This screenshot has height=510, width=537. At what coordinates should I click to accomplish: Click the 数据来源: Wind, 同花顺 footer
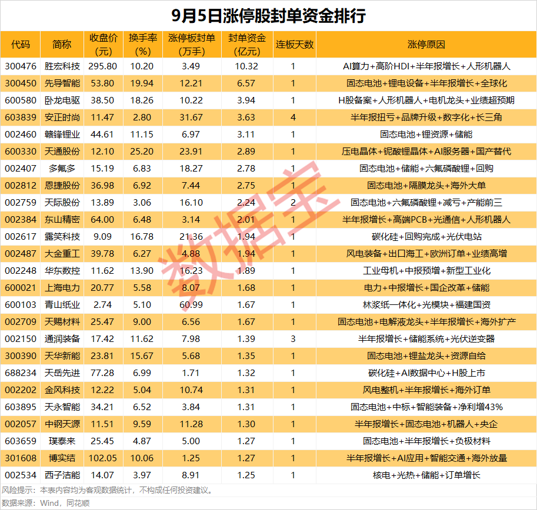coord(45,503)
